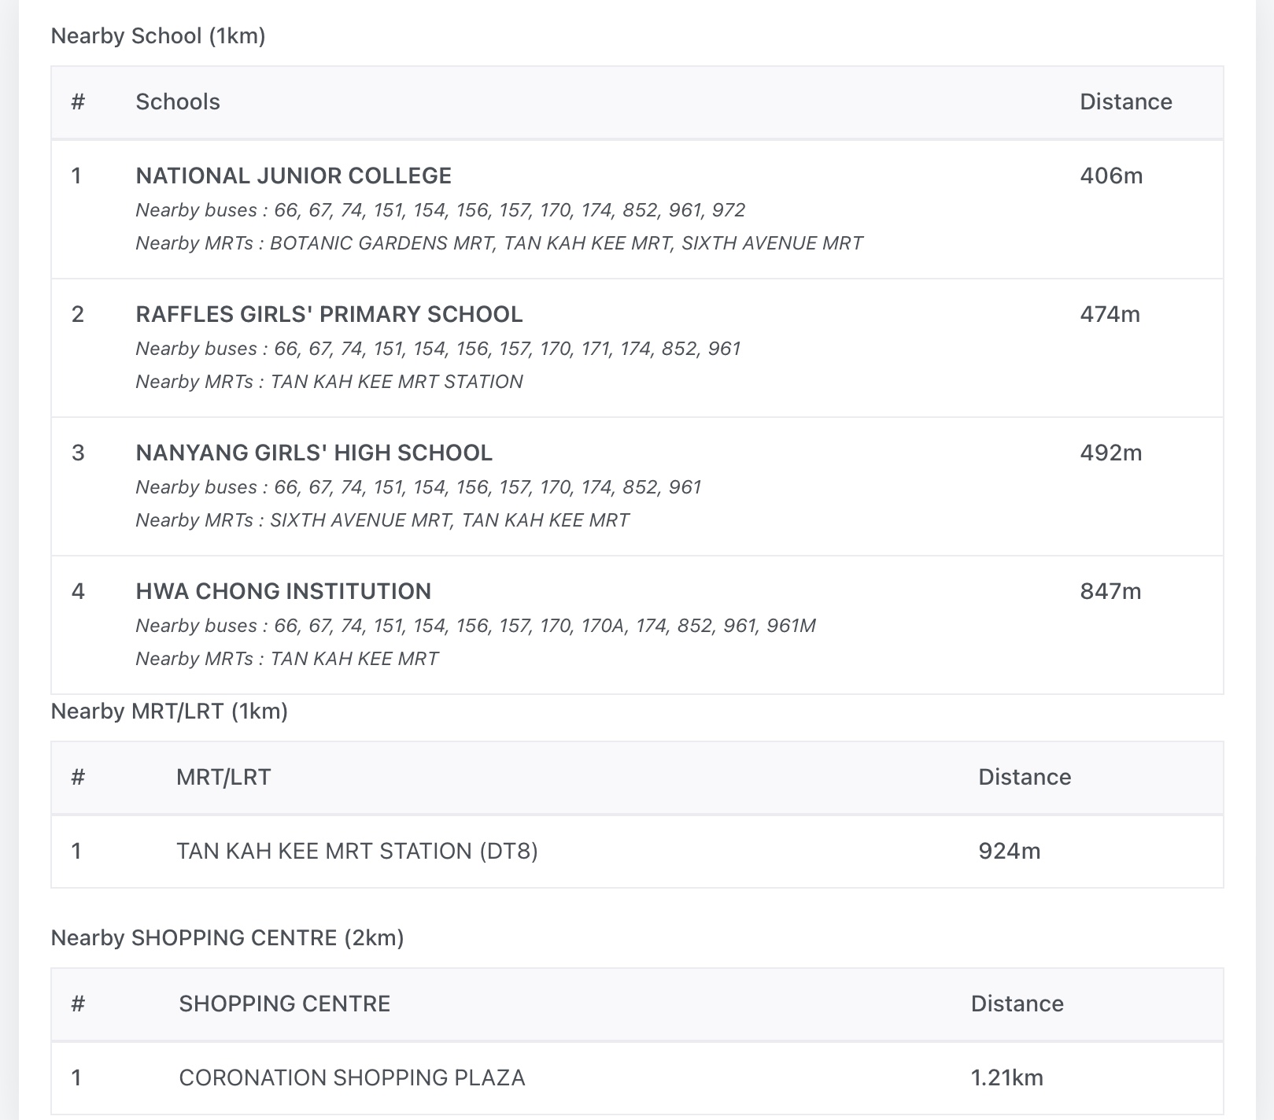
Task: Select Nanyang Girls' High School name
Action: 314,453
